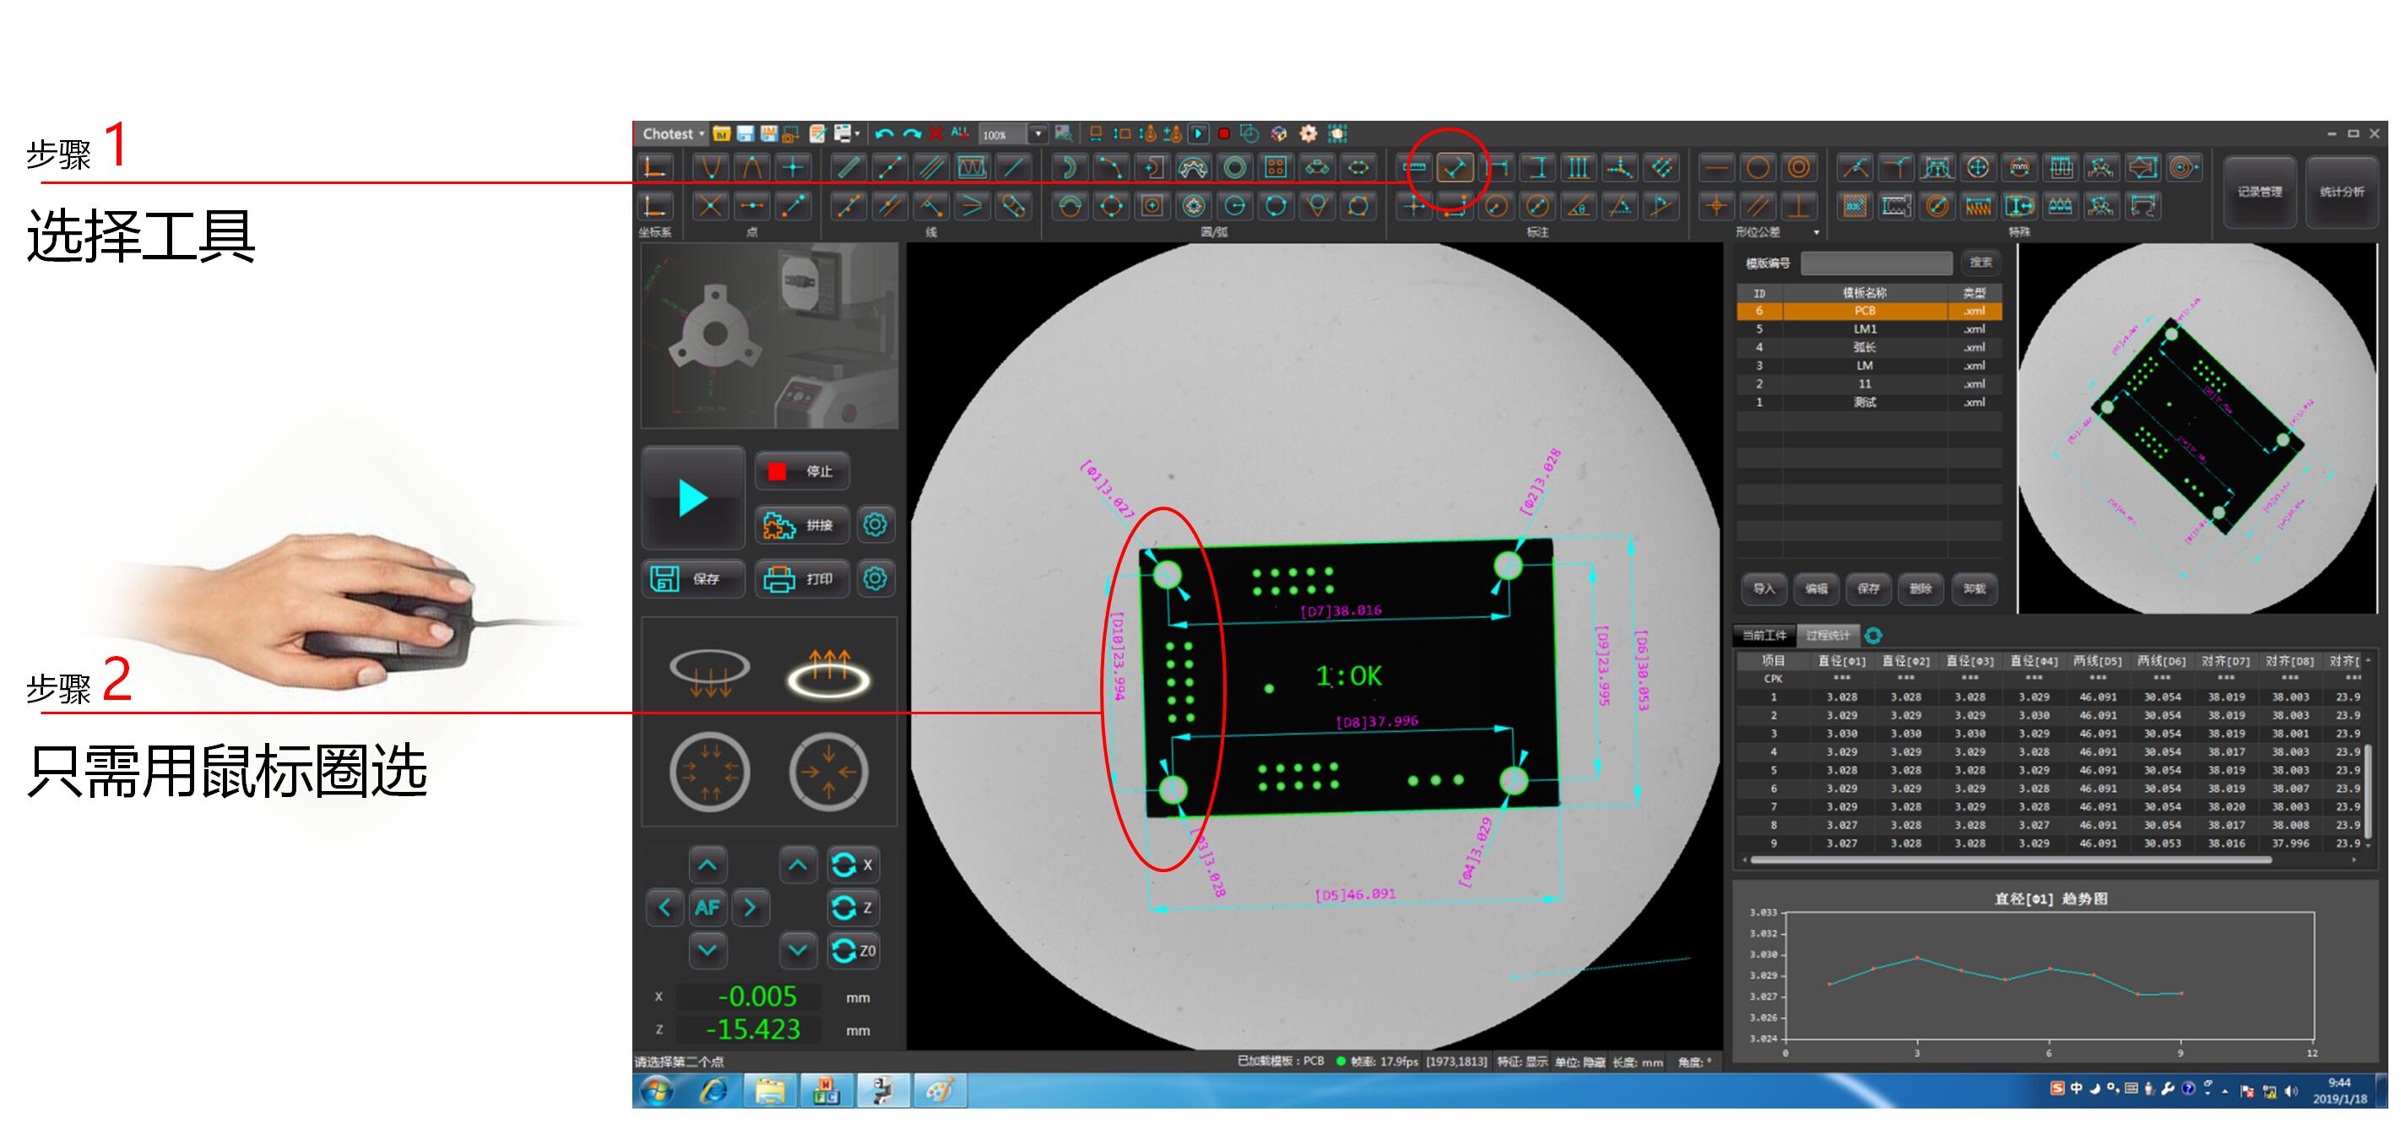Click the large cyan play run button
Viewport: 2401px width, 1144px height.
(693, 499)
